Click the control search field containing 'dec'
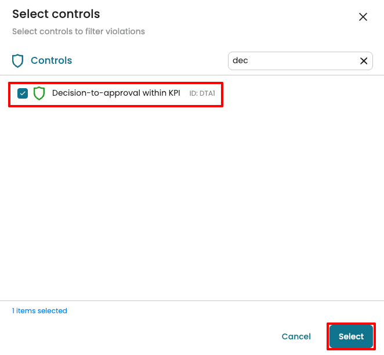Viewport: 384px width, 355px height. [293, 61]
